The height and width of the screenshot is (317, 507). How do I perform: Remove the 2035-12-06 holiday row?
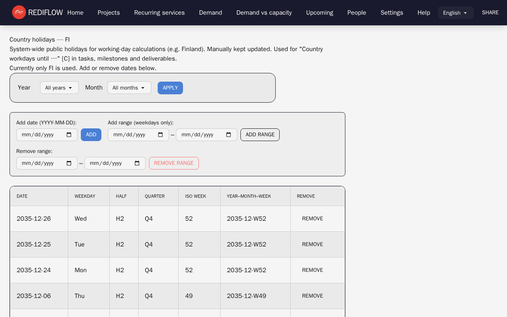(x=313, y=296)
